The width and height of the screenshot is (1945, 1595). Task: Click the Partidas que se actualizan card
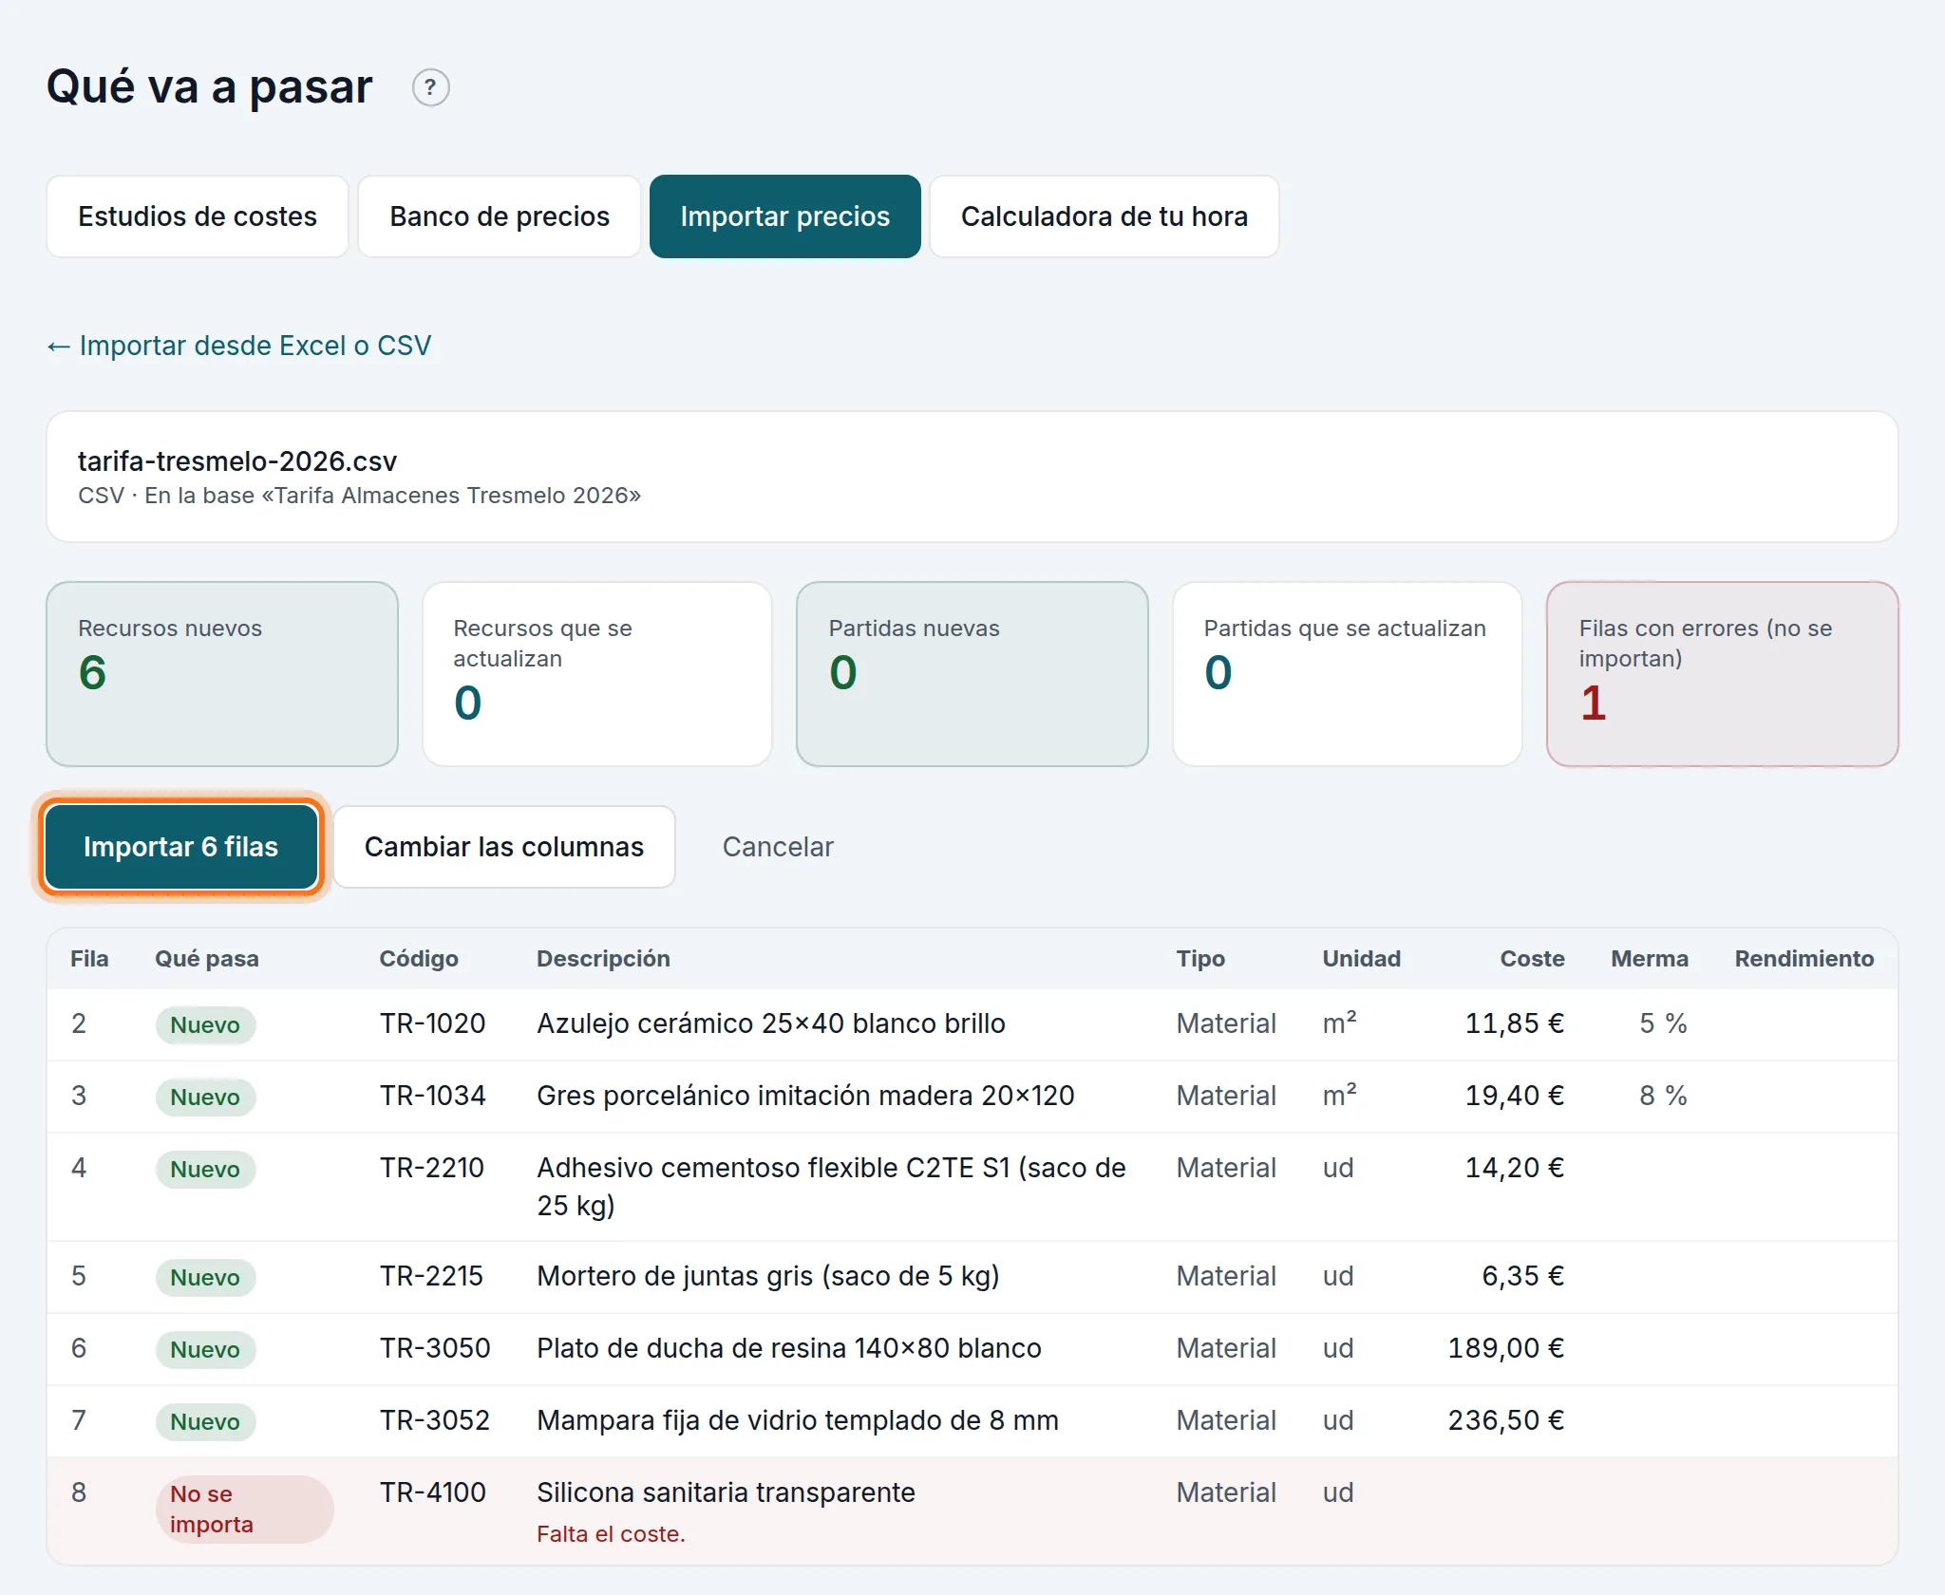[x=1348, y=674]
